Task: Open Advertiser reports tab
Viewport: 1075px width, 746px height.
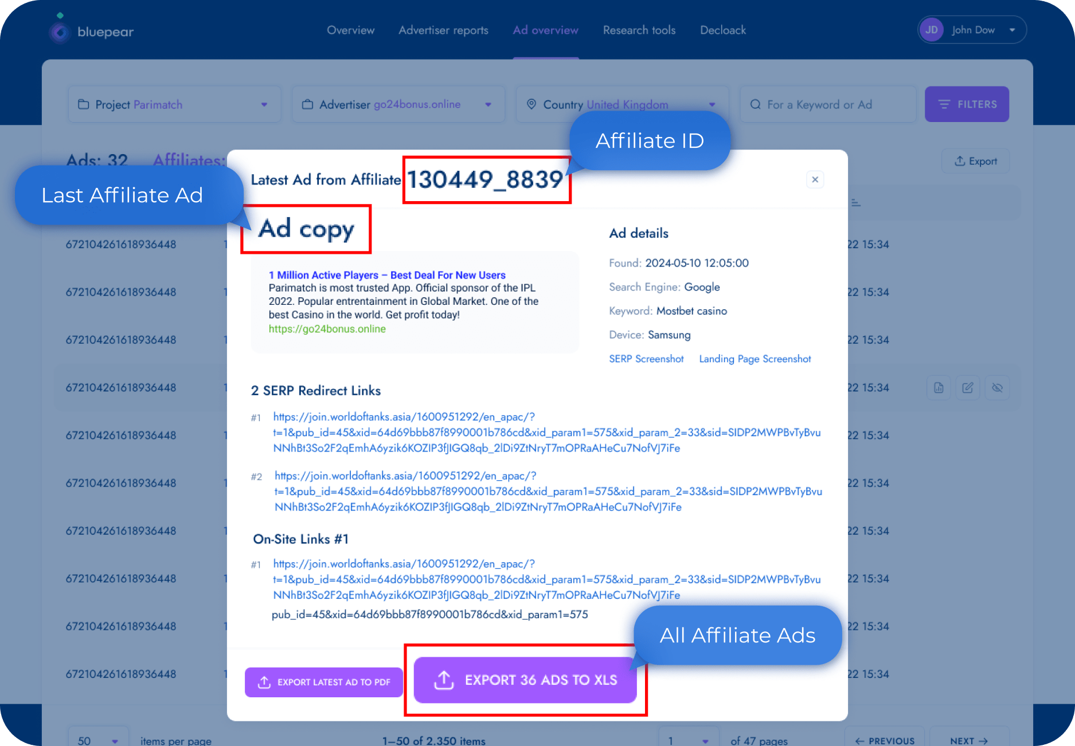Action: tap(443, 30)
